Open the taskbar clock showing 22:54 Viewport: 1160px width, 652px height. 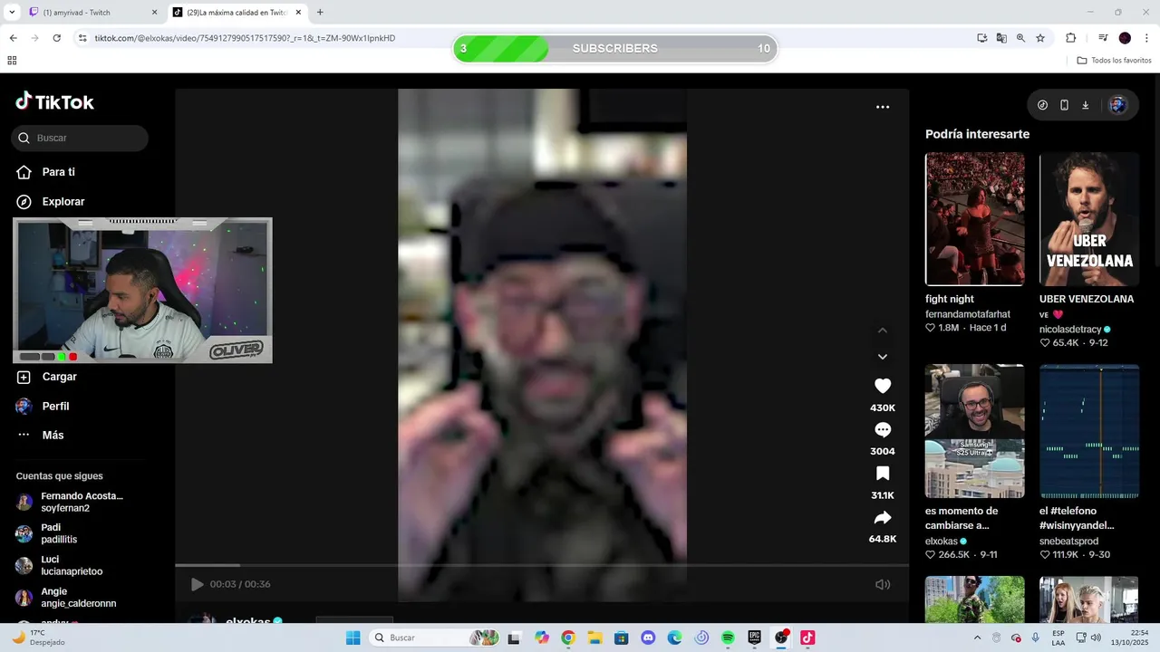1126,638
